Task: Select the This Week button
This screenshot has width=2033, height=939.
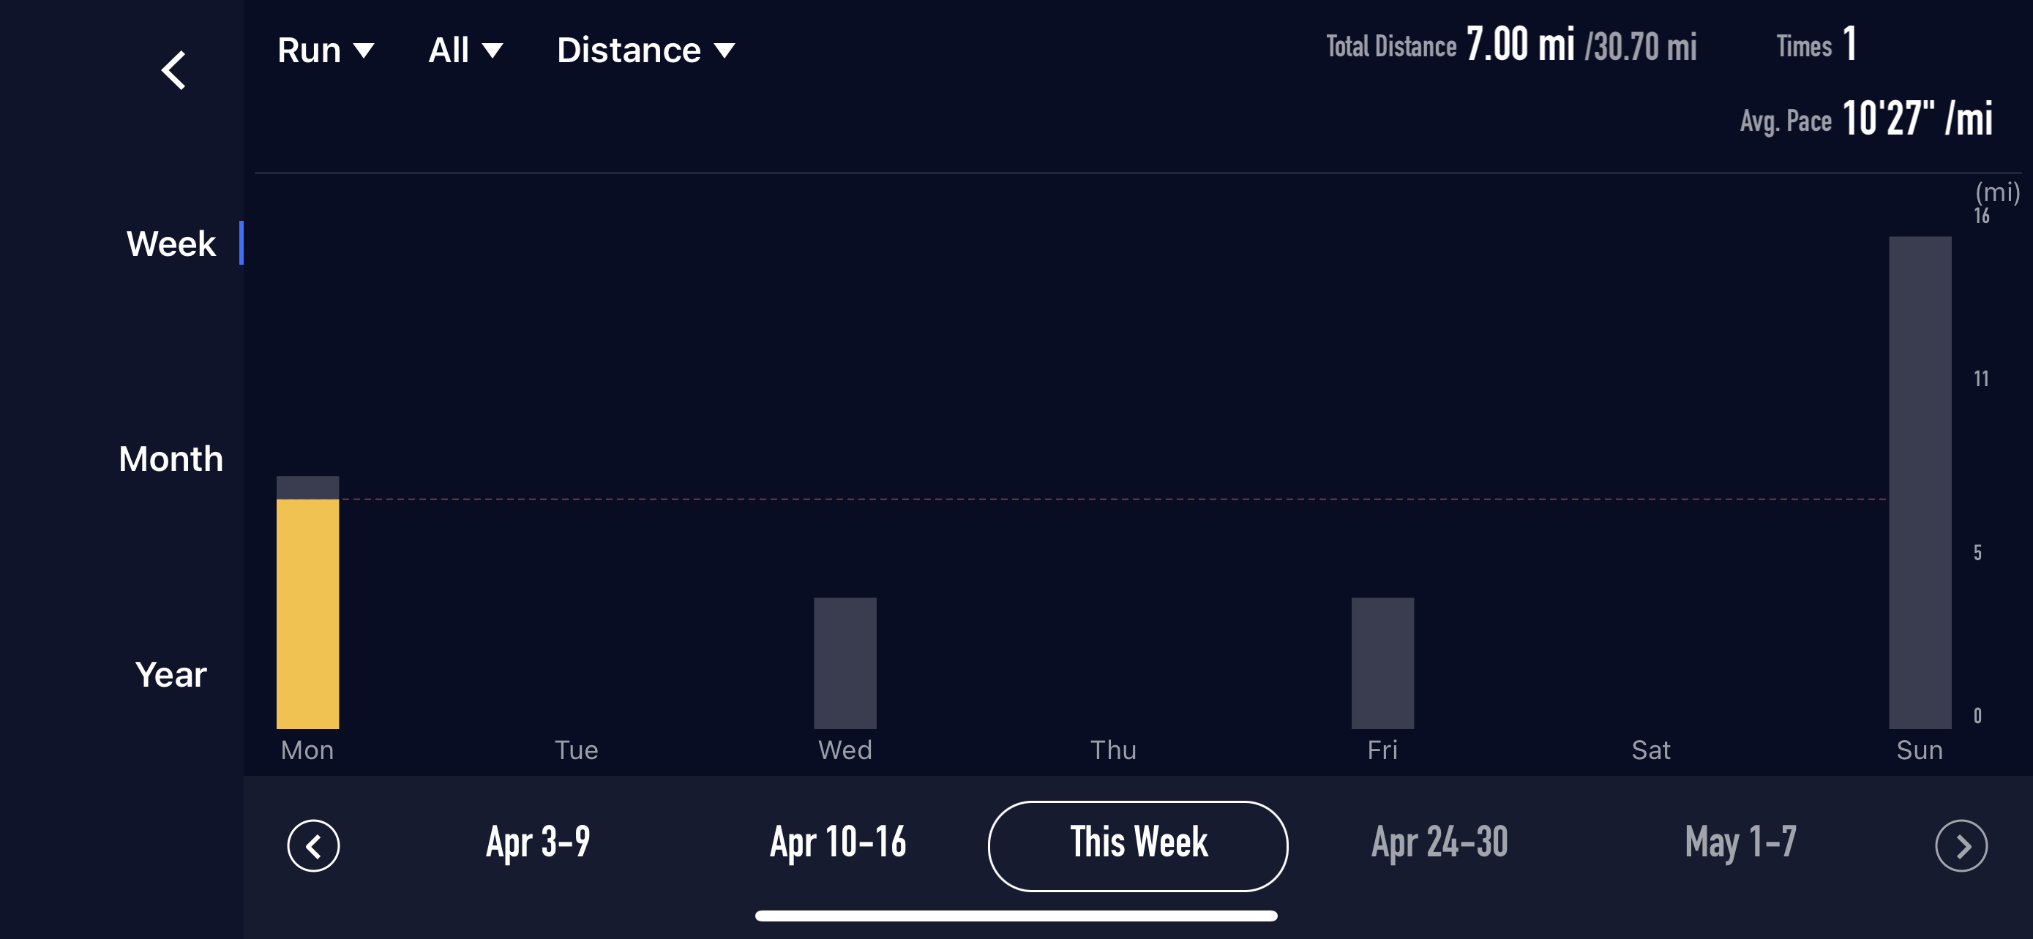Action: pos(1138,846)
